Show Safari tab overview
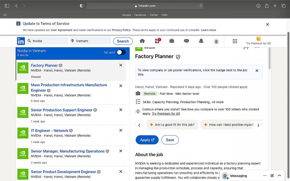This screenshot has height=181, width=290. 283,6
